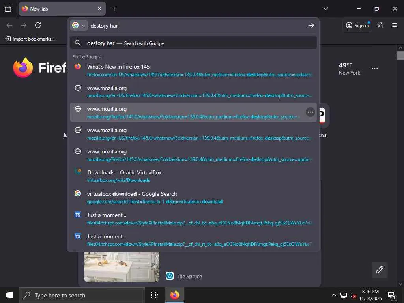Select 'destory har' Search with Google suggestion
Image resolution: width=404 pixels, height=303 pixels.
193,43
